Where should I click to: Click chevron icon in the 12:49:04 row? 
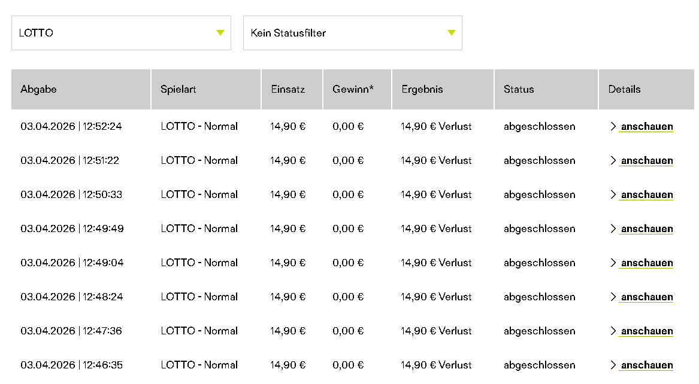[613, 263]
